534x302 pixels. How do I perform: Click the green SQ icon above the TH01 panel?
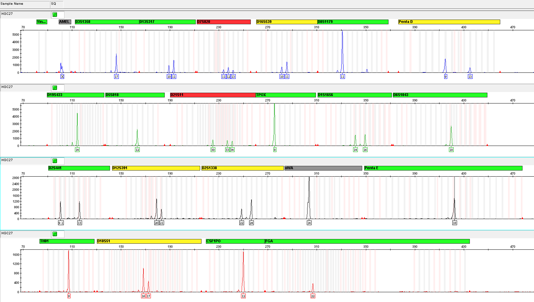55,234
